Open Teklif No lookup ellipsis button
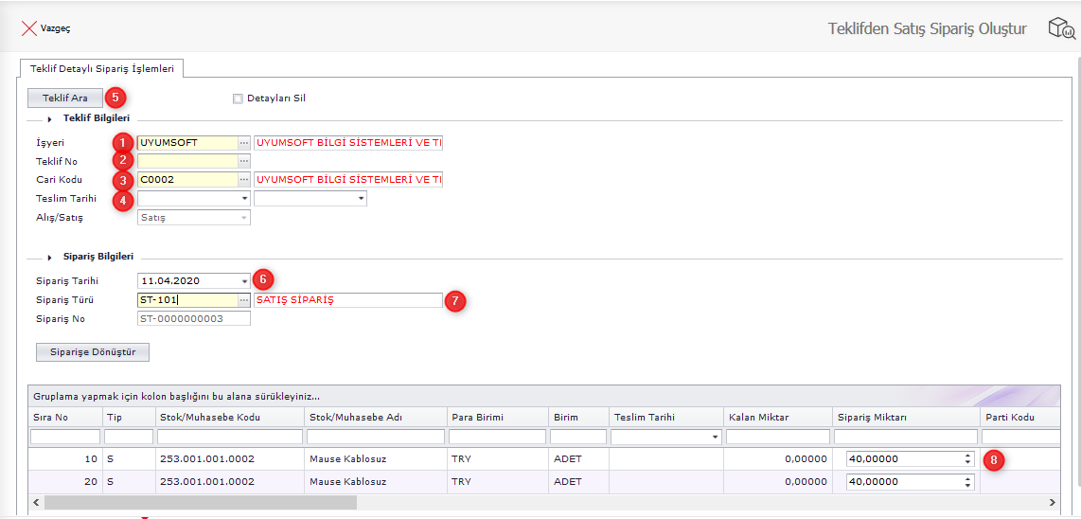 [243, 161]
